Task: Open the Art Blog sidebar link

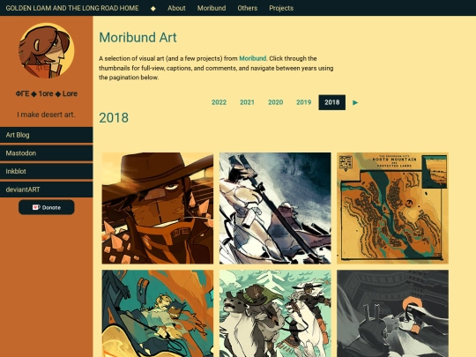Action: [x=47, y=135]
